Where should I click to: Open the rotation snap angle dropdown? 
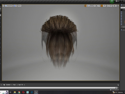104,6
